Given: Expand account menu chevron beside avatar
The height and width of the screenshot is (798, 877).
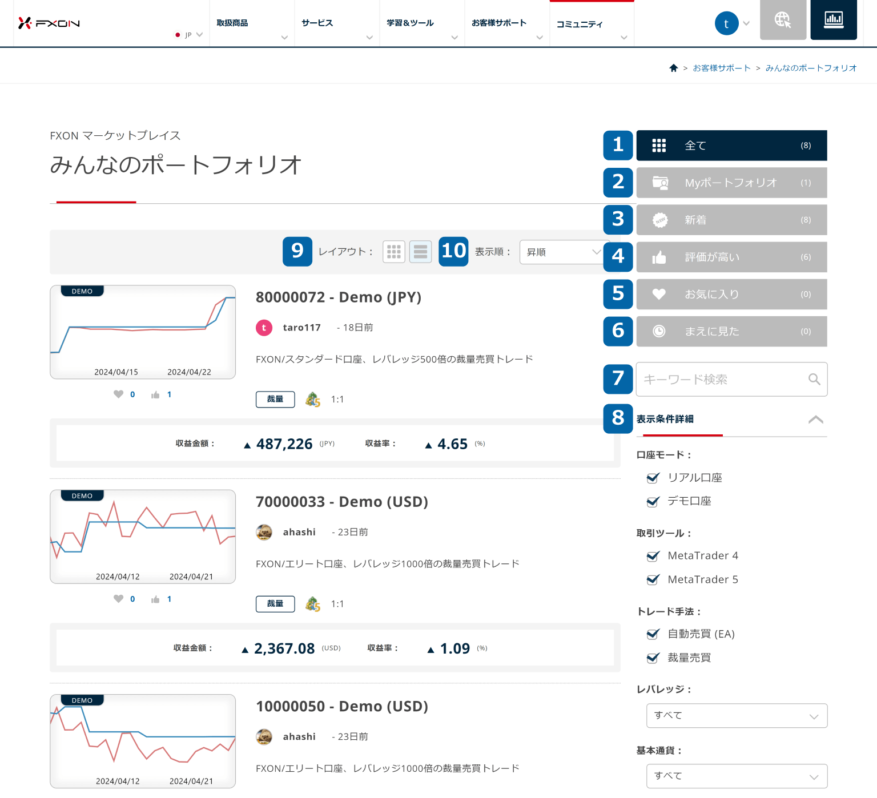Looking at the screenshot, I should tap(746, 23).
